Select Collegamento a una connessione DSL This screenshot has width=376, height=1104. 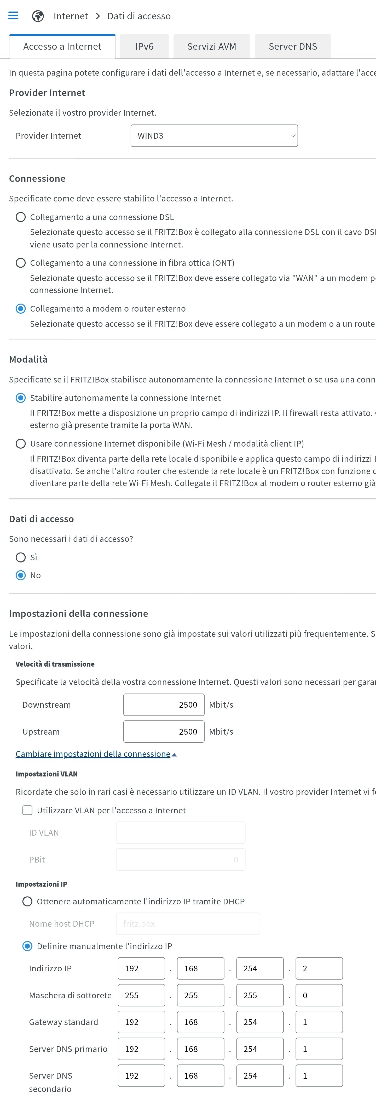point(21,217)
